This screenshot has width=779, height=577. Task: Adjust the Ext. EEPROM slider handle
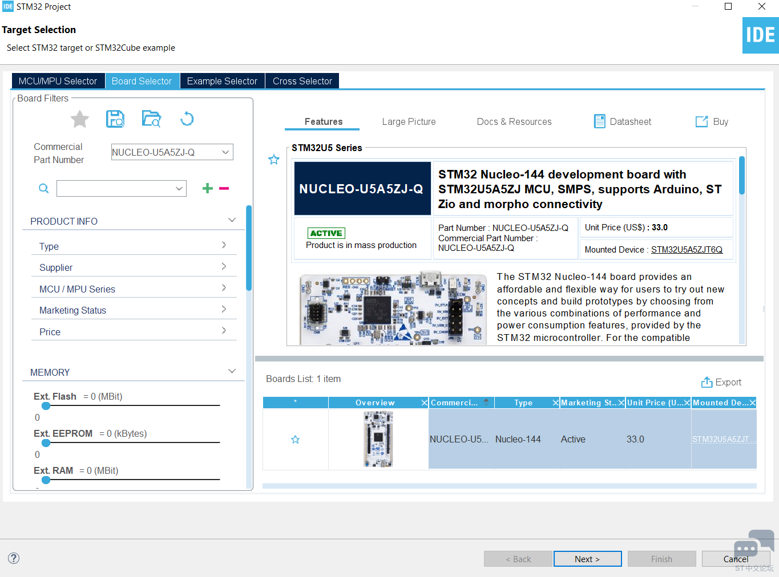point(46,442)
